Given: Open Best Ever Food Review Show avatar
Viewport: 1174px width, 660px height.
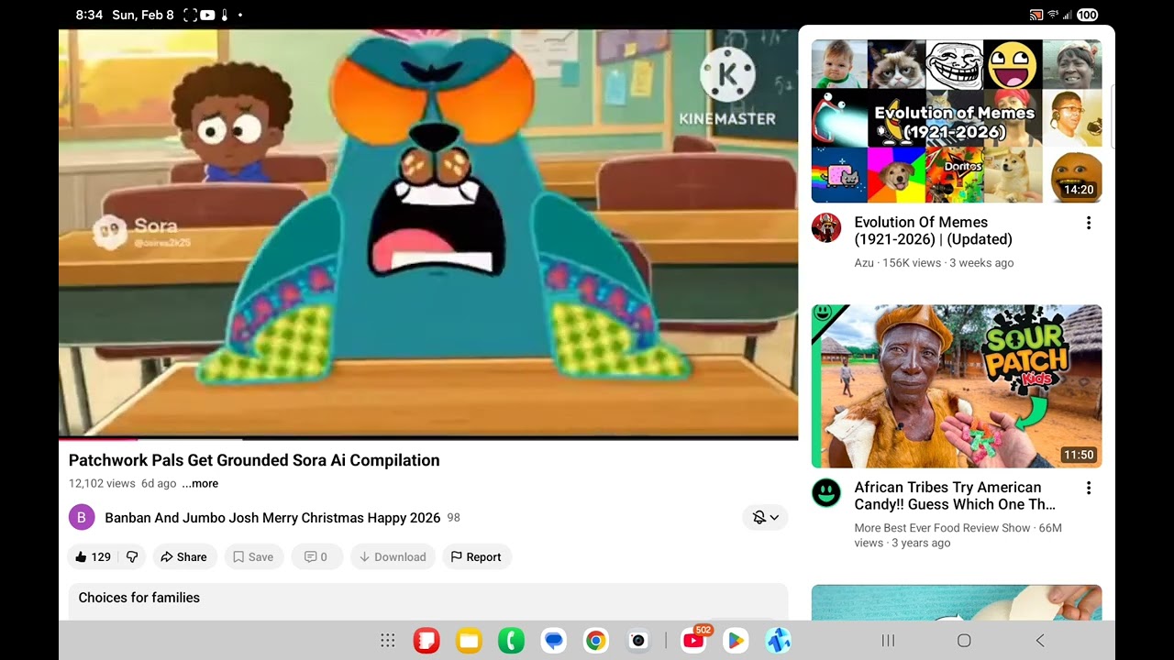Looking at the screenshot, I should [x=826, y=493].
